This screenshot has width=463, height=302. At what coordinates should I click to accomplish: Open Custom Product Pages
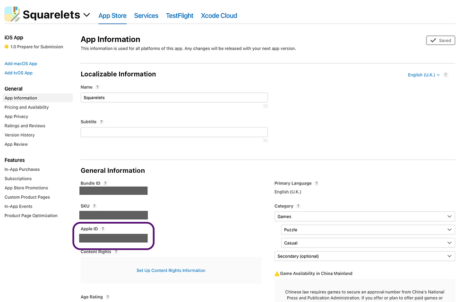27,197
